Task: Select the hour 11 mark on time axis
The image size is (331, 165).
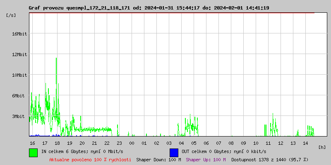Action: coord(268,143)
